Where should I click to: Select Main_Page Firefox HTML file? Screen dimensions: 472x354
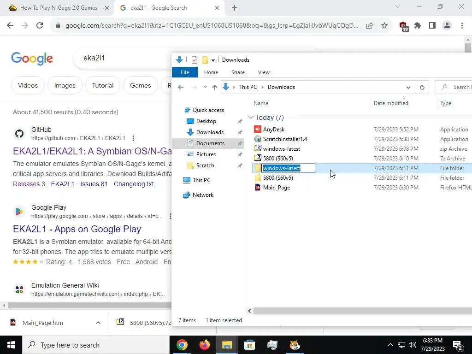[277, 188]
